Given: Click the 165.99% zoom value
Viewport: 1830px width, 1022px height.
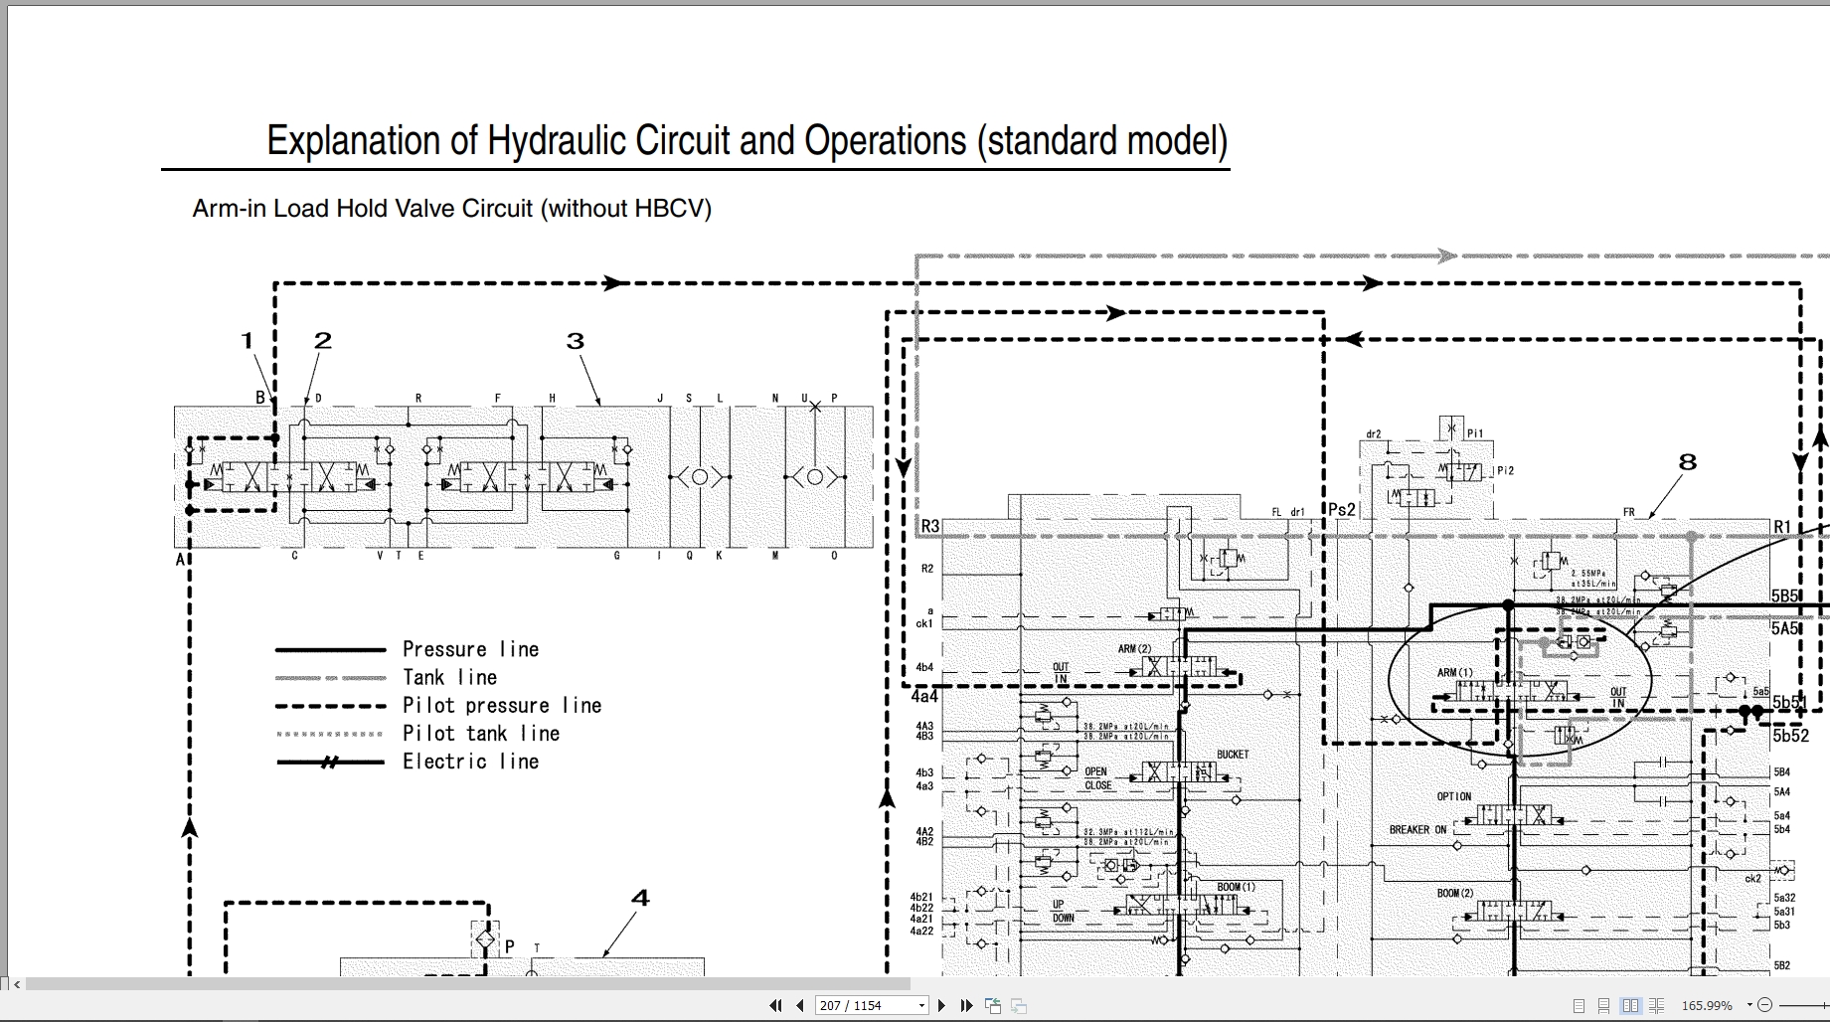Looking at the screenshot, I should [x=1707, y=1006].
